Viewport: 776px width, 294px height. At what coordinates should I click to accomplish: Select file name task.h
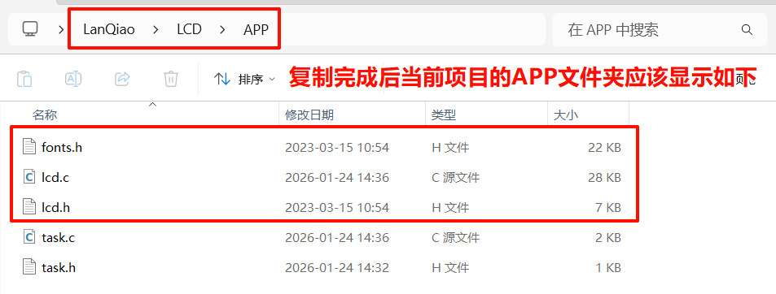(x=59, y=268)
